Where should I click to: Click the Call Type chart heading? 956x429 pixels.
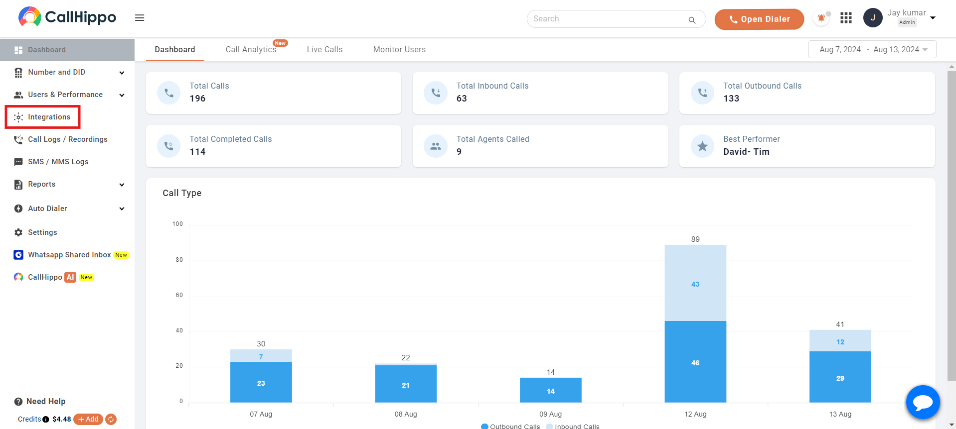[182, 193]
